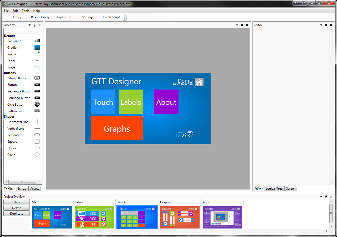Click Reset Display in the toolbar
This screenshot has height=237, width=337.
click(40, 17)
